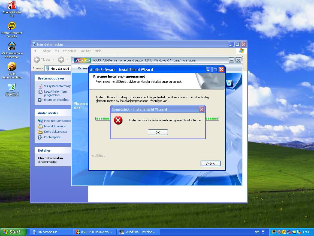Screen dimensions: 314x236
Task: Click Vis systeminformasjon link
Action: [58, 86]
